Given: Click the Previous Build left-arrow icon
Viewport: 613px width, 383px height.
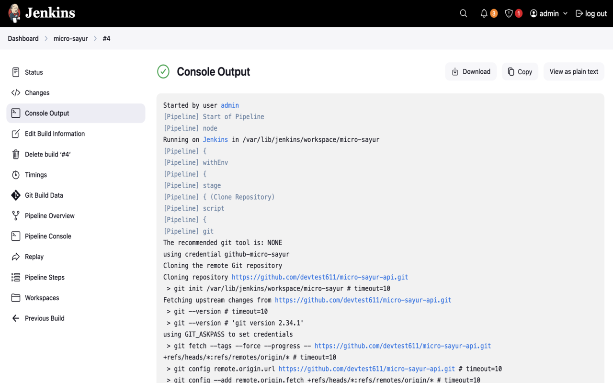Looking at the screenshot, I should click(16, 318).
